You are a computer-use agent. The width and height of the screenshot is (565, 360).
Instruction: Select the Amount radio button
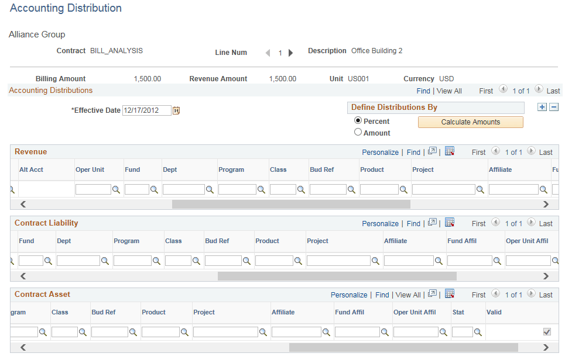pos(358,132)
